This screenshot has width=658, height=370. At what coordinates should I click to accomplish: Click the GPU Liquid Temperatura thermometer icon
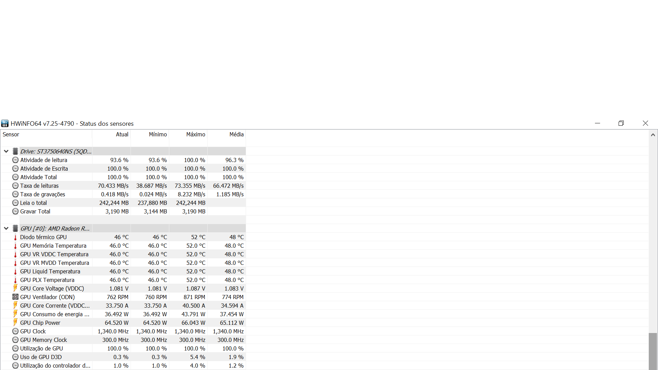(15, 271)
